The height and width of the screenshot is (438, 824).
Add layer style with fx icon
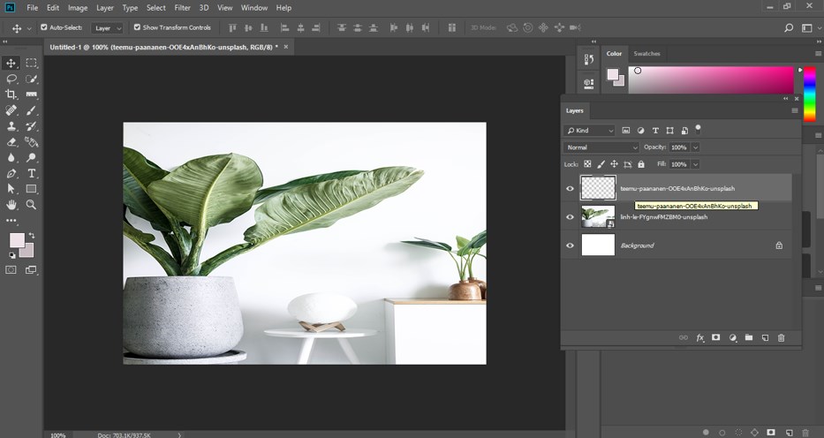click(x=700, y=337)
